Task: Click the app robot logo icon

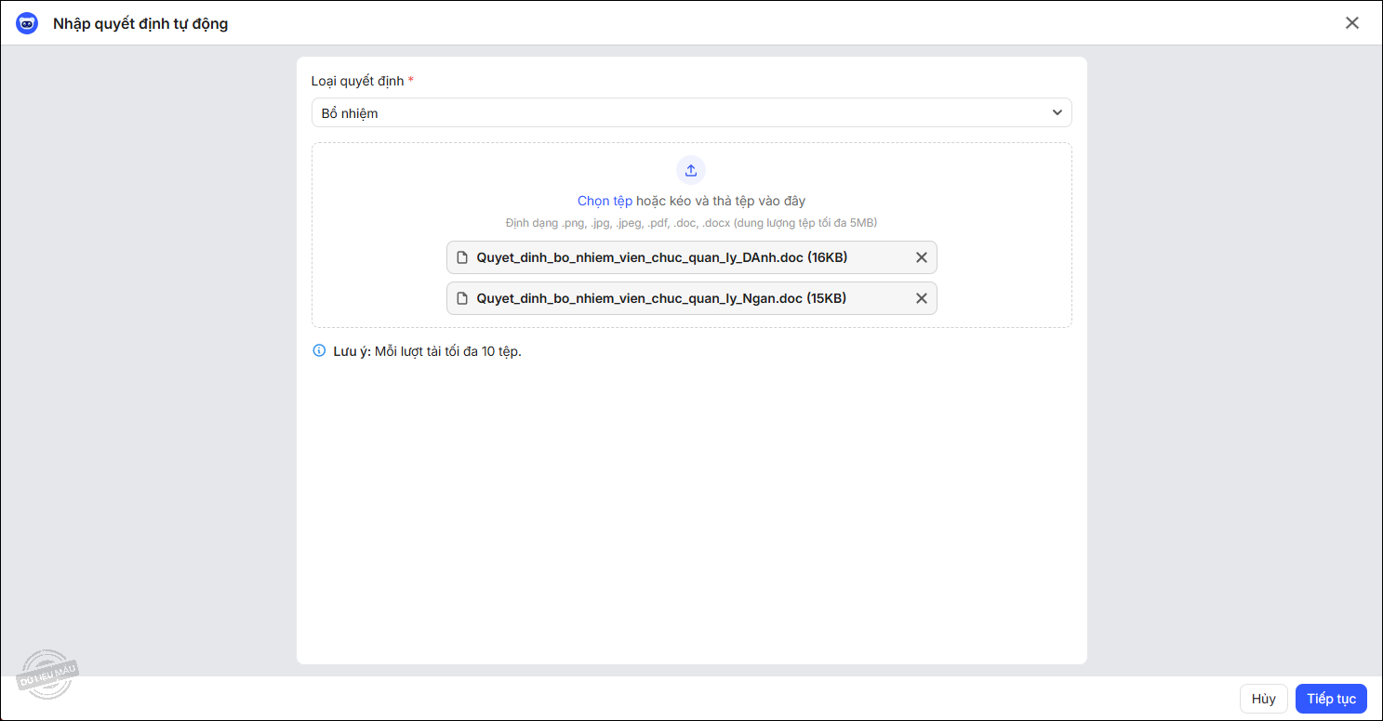Action: pos(27,23)
